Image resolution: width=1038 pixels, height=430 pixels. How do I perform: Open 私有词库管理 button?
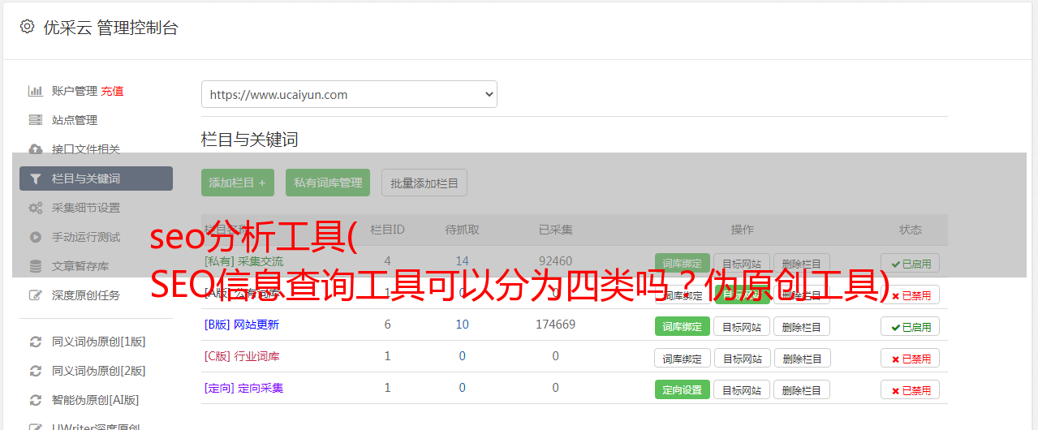pos(328,183)
